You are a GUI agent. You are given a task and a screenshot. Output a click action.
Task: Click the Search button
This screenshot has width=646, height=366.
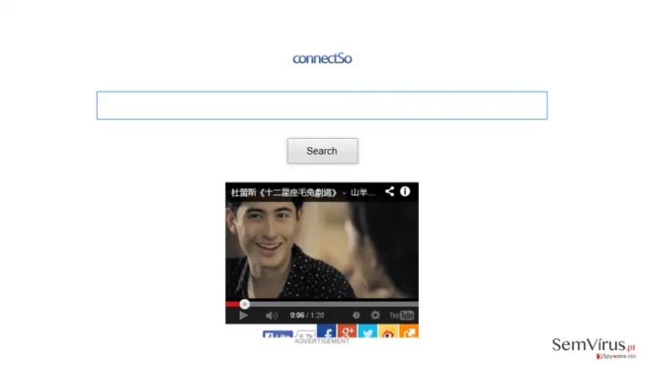pyautogui.click(x=322, y=151)
